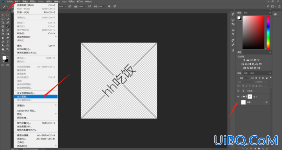This screenshot has width=282, height=150.
Task: Toggle the layer filter on/off switch
Action: (271, 77)
